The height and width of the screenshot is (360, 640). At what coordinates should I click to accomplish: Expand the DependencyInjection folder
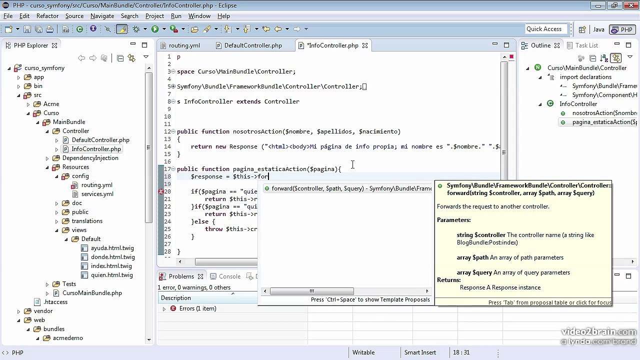[x=47, y=158]
